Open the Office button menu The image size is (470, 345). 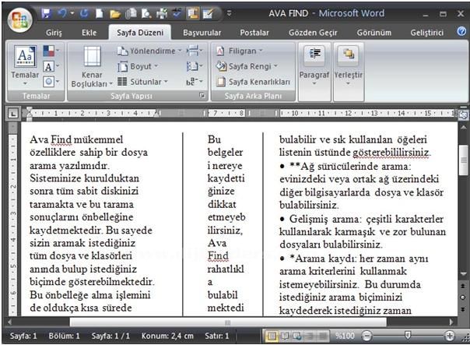coord(19,19)
